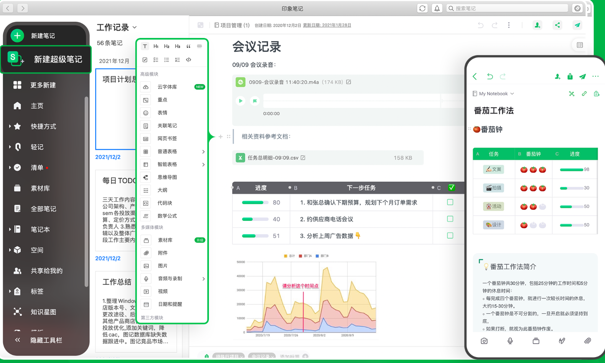
Task: Click the 项目管理 (1) notebook label
Action: pos(232,25)
